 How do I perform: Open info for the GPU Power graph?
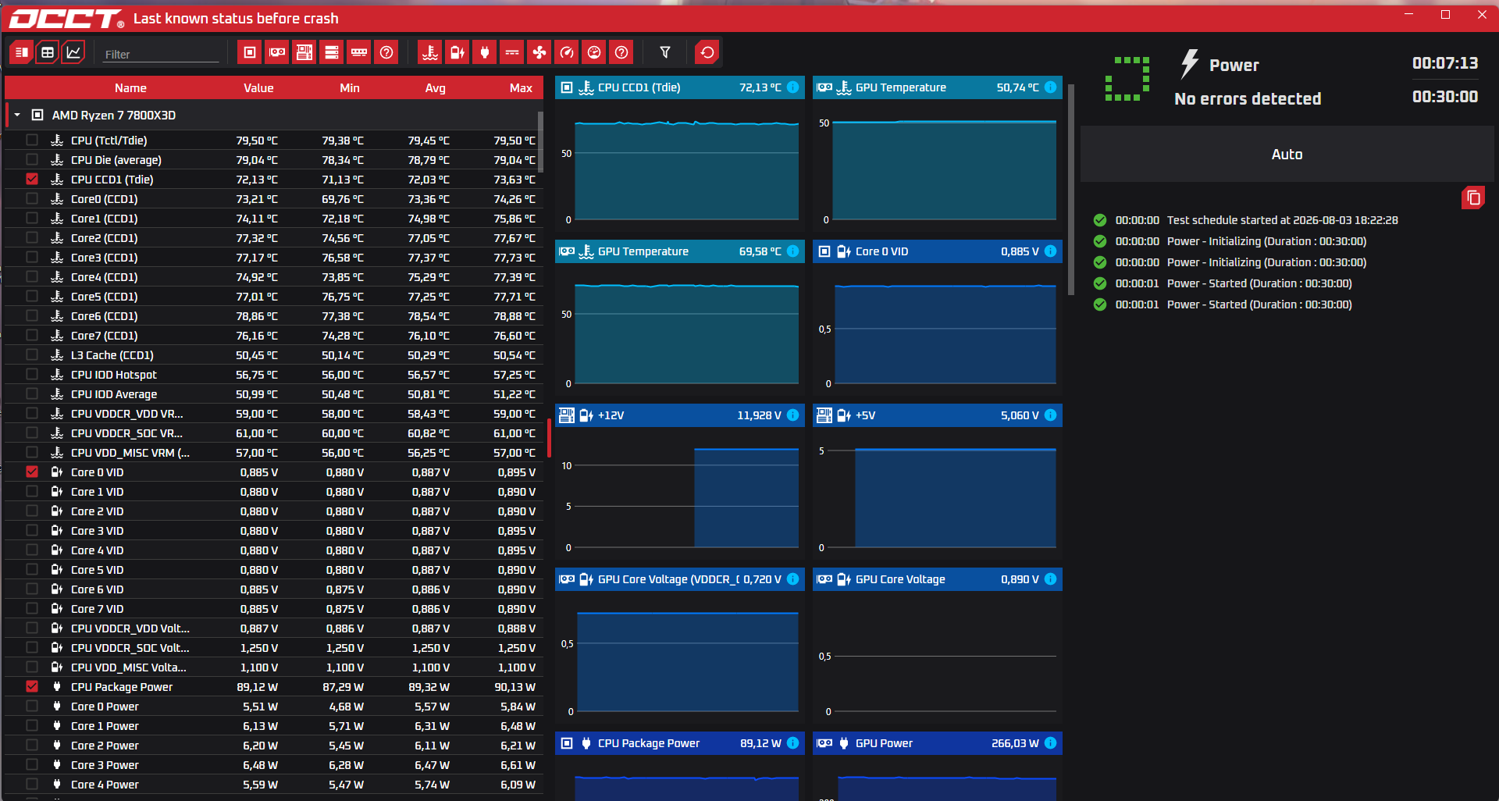(x=1051, y=743)
